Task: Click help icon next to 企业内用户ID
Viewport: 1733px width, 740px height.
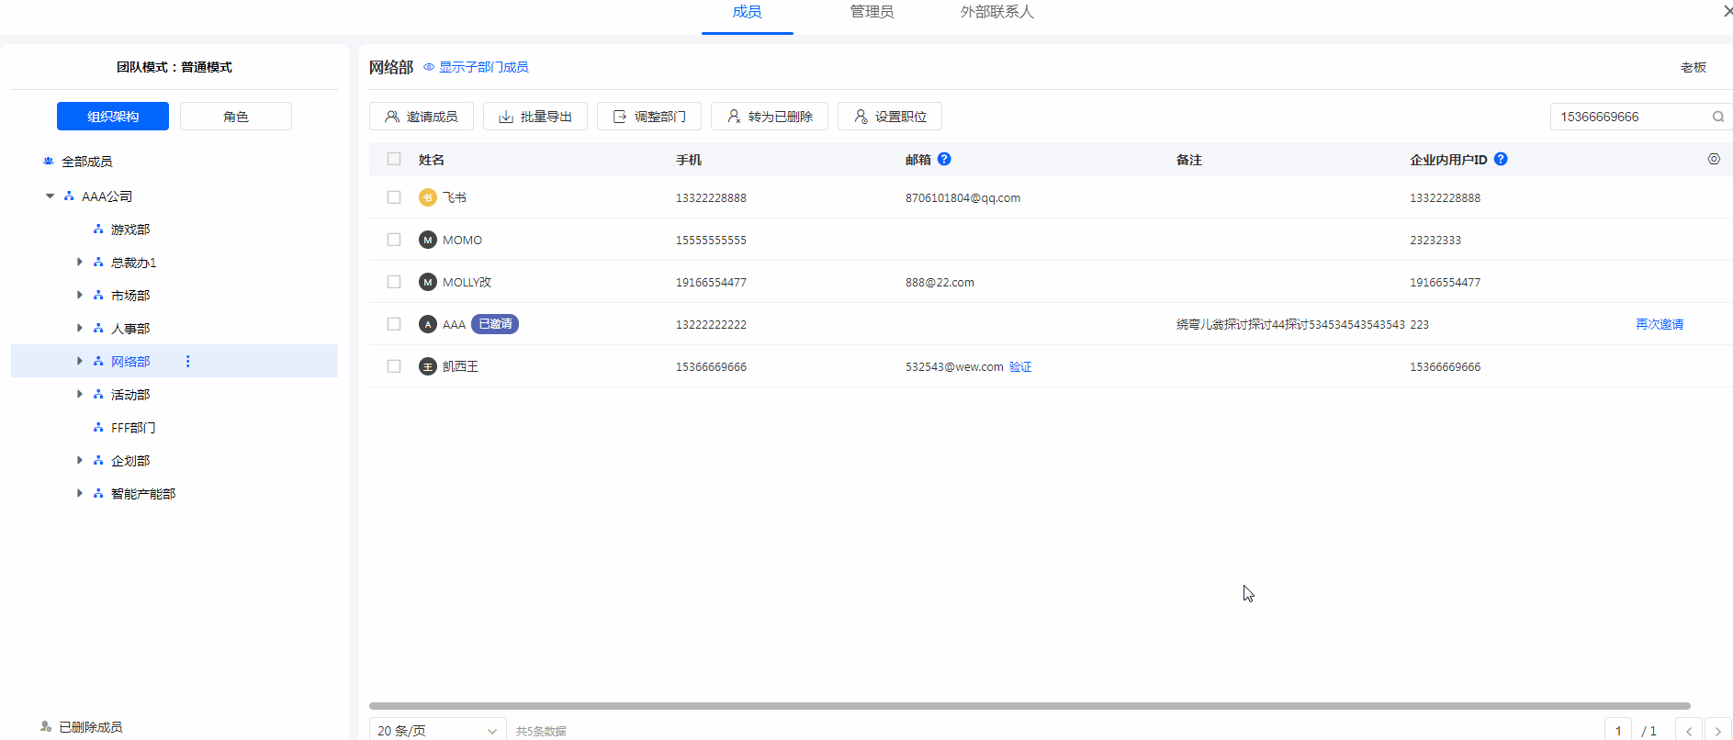Action: pos(1501,159)
